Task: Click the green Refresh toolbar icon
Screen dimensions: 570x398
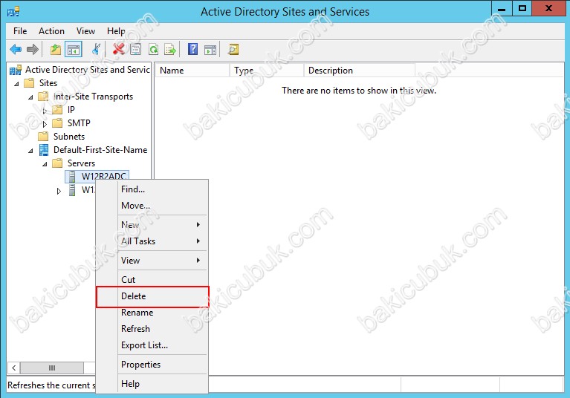Action: [153, 50]
